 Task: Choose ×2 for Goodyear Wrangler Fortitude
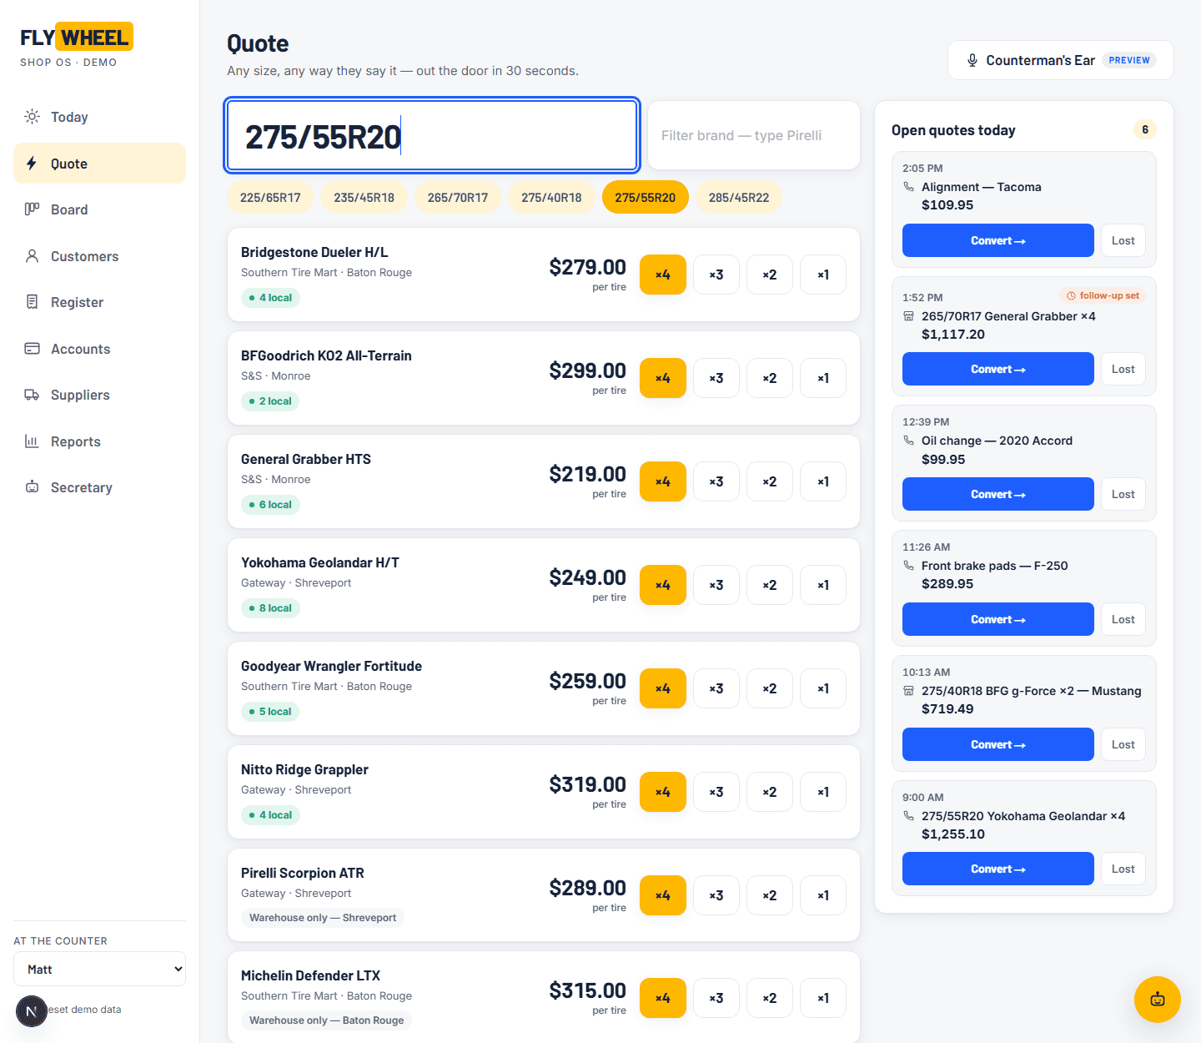pos(770,688)
